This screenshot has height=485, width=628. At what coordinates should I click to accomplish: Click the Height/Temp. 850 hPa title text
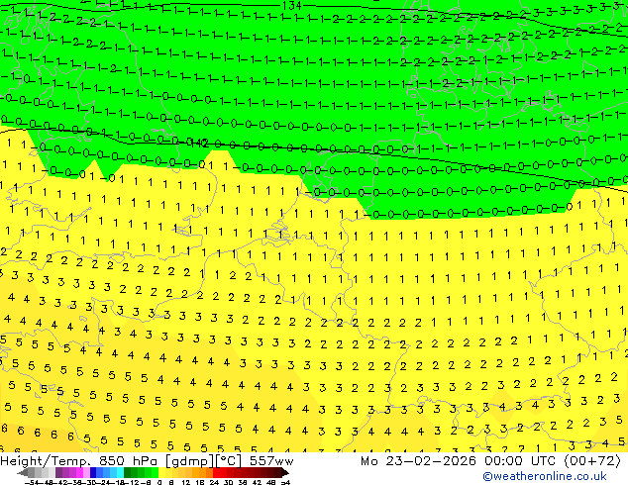click(x=80, y=461)
